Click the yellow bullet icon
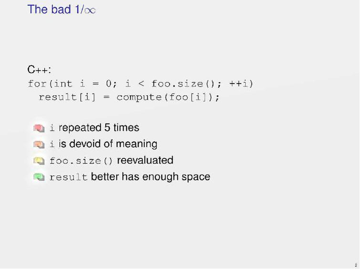Viewport: 360px width, 269px height. point(39,161)
